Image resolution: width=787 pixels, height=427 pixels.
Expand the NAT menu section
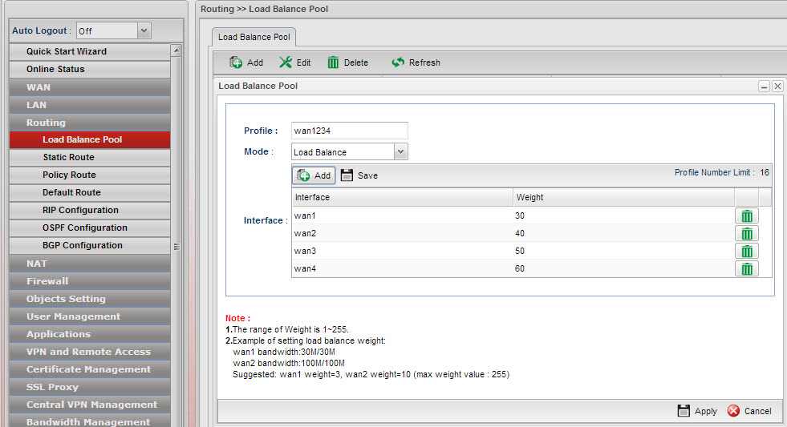(37, 264)
